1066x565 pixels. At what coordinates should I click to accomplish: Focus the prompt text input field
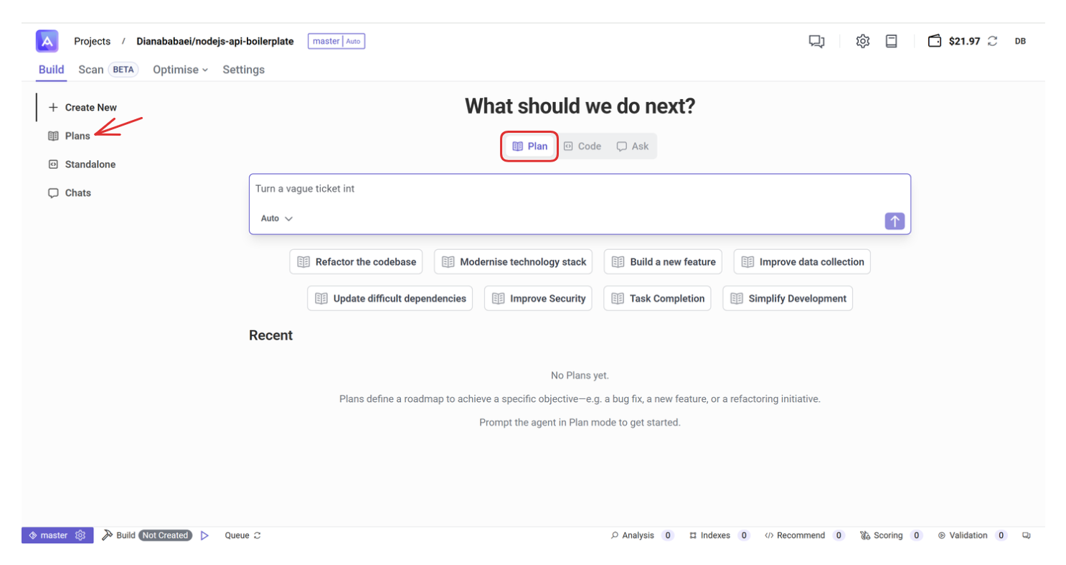[574, 190]
